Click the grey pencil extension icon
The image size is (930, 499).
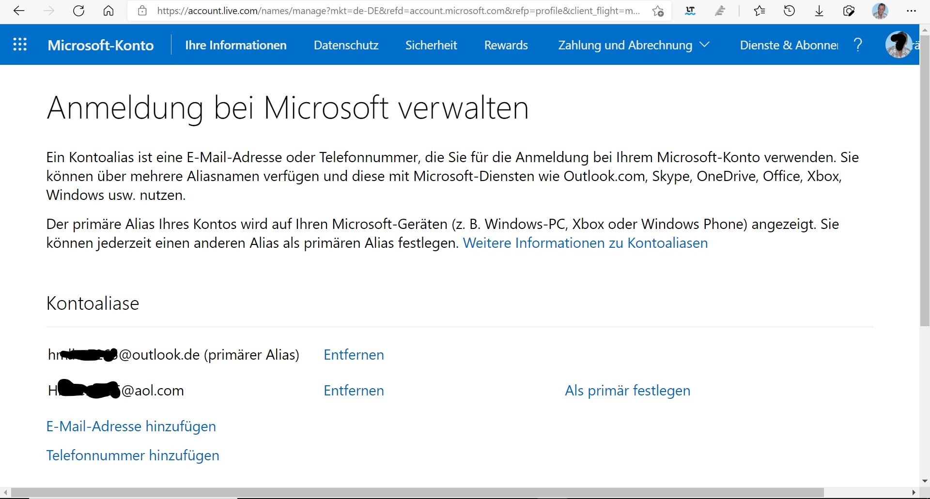720,11
